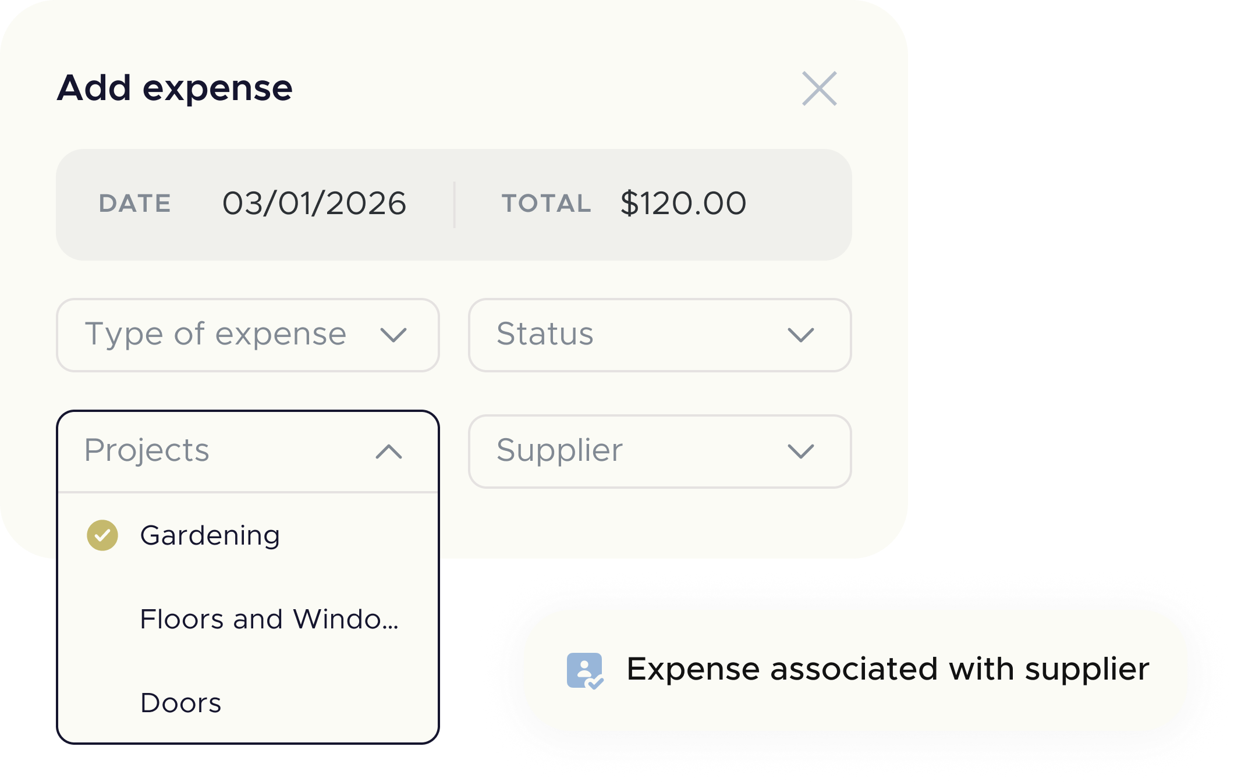The width and height of the screenshot is (1234, 782).
Task: Click the Gardening project entry
Action: click(210, 534)
